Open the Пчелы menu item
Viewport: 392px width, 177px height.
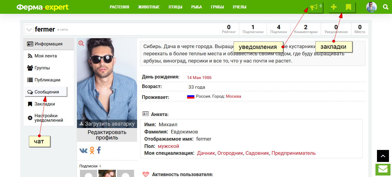240,7
